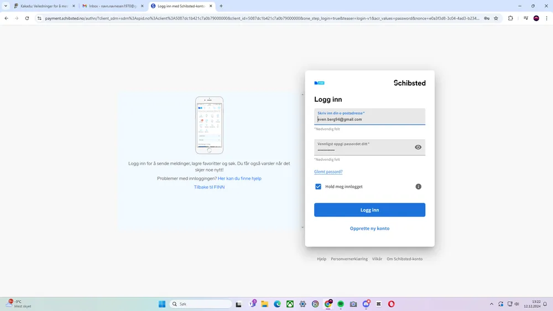
Task: Switch to the Kakadu Veiledninger tab
Action: 44,6
